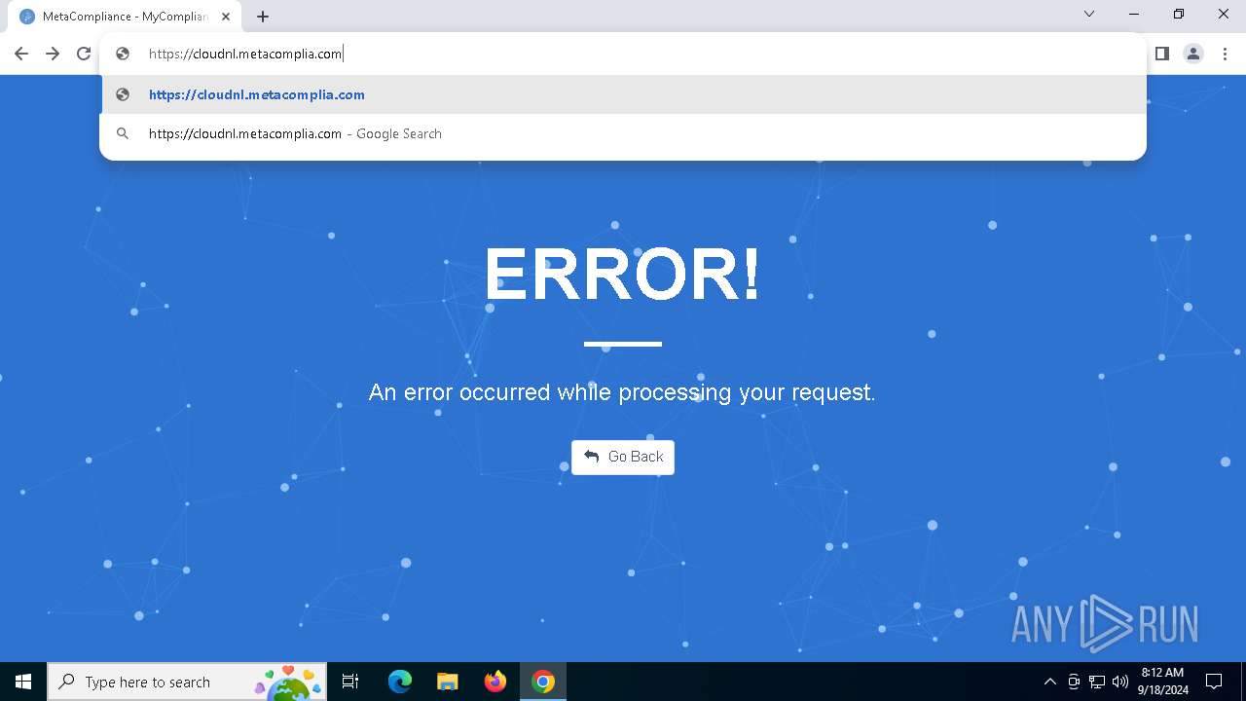The width and height of the screenshot is (1246, 701).
Task: Show hidden system tray icons
Action: pyautogui.click(x=1049, y=682)
